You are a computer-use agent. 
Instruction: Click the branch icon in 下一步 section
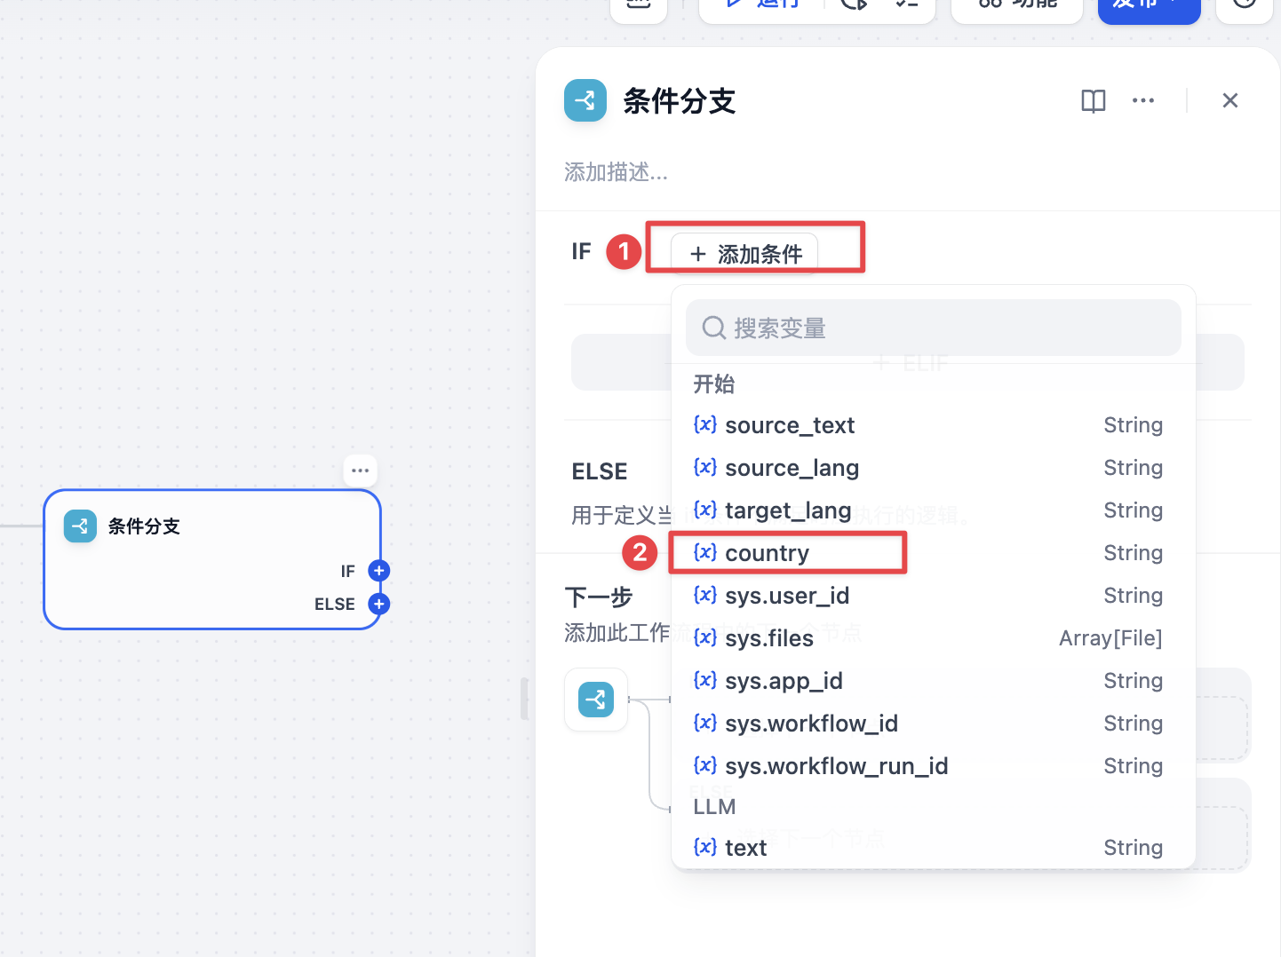pyautogui.click(x=596, y=700)
